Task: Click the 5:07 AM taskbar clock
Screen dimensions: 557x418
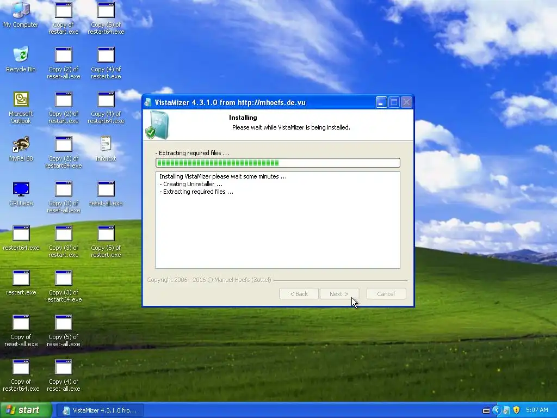Action: [x=537, y=410]
